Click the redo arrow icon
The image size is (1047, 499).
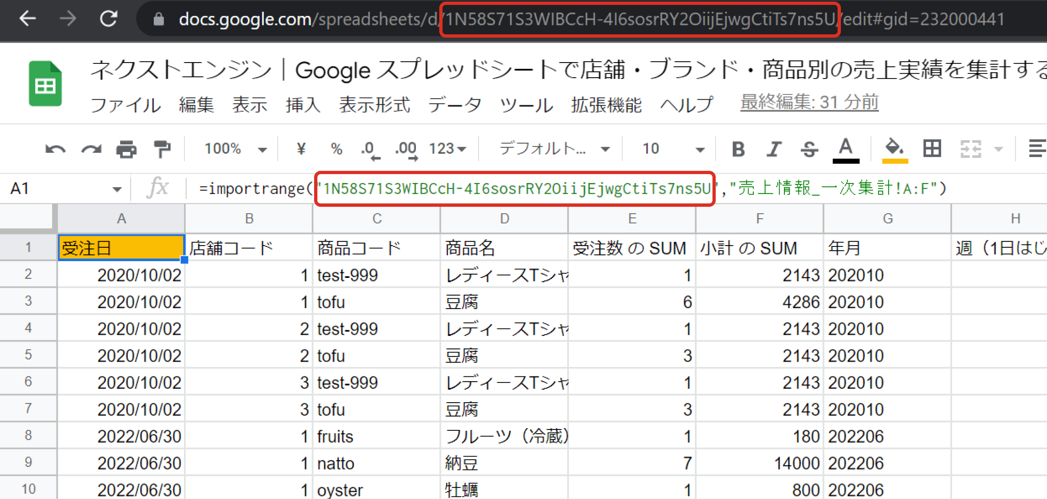[91, 149]
